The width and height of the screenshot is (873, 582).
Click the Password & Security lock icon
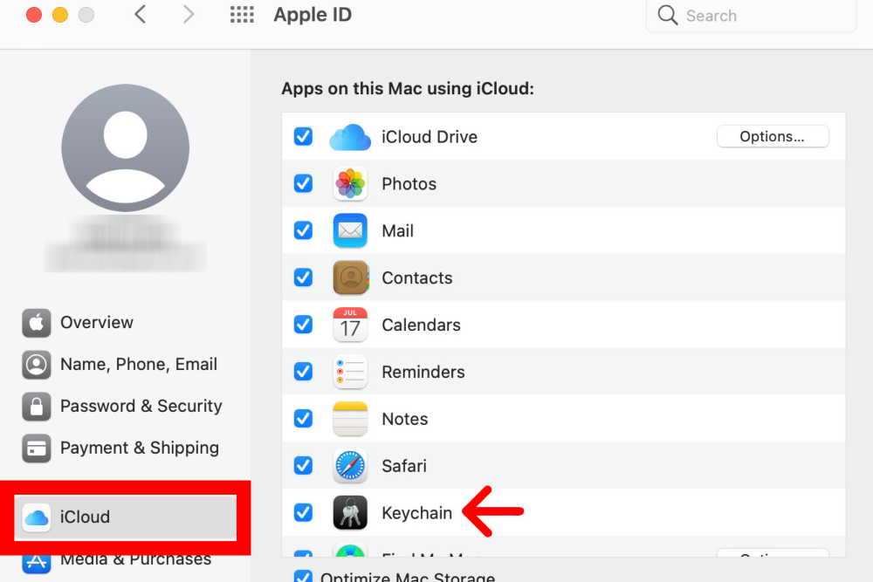point(36,406)
